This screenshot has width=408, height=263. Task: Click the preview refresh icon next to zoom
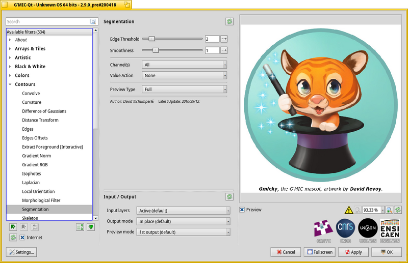(x=398, y=210)
